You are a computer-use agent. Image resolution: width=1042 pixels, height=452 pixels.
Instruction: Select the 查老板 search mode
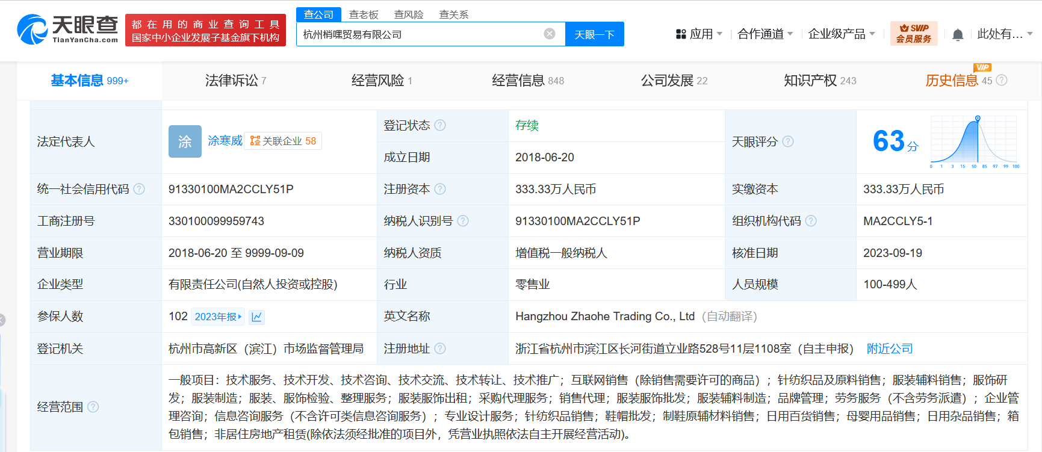coord(364,14)
